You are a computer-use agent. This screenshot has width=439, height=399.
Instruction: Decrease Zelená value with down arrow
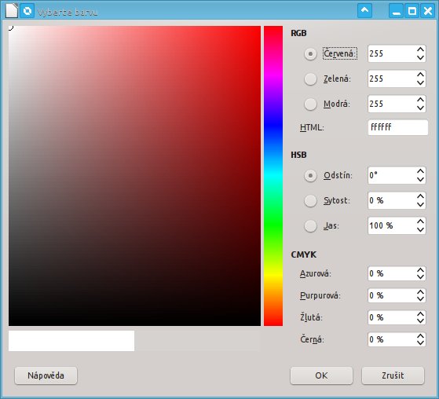[x=420, y=83]
